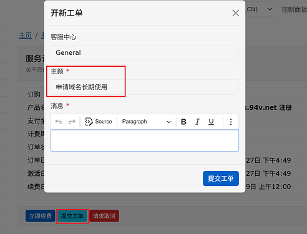Screen dimensions: 307x234
Task: Expand the language selector chevron
Action: [x=270, y=9]
